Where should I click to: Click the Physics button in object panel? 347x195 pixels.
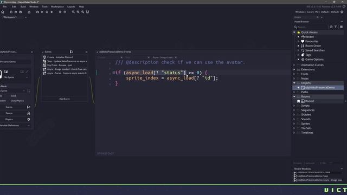(9, 119)
